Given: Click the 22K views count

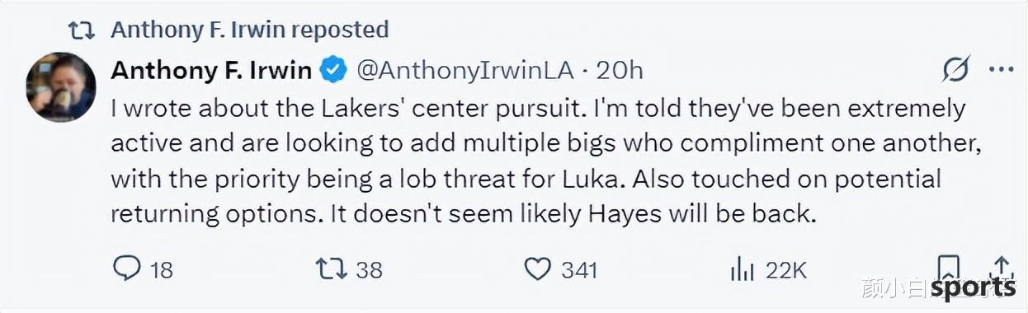Looking at the screenshot, I should (785, 269).
